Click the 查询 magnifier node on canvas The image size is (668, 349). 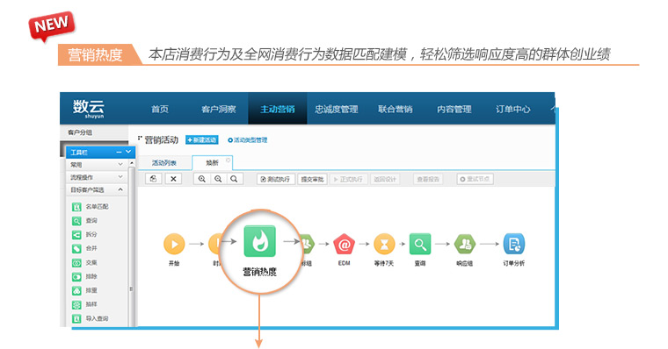tap(420, 244)
